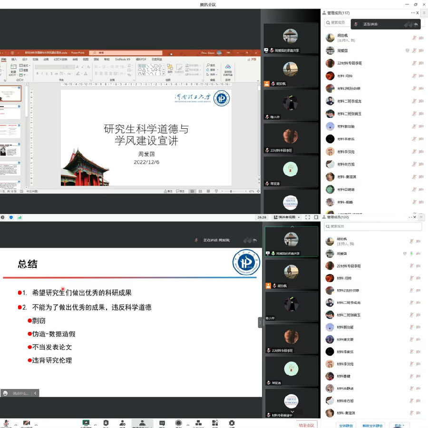Open the settings gear in the meeting toolbar
This screenshot has width=428, height=428.
tap(232, 423)
